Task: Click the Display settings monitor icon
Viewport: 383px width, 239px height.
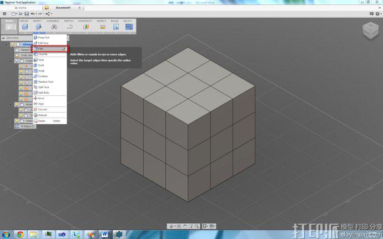Action: [x=204, y=226]
